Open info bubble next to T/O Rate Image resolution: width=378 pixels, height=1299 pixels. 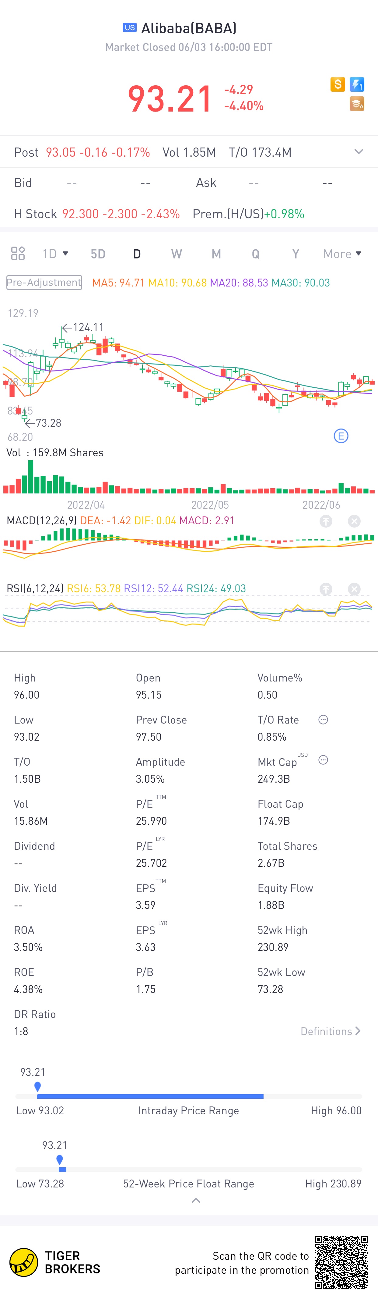pyautogui.click(x=323, y=720)
